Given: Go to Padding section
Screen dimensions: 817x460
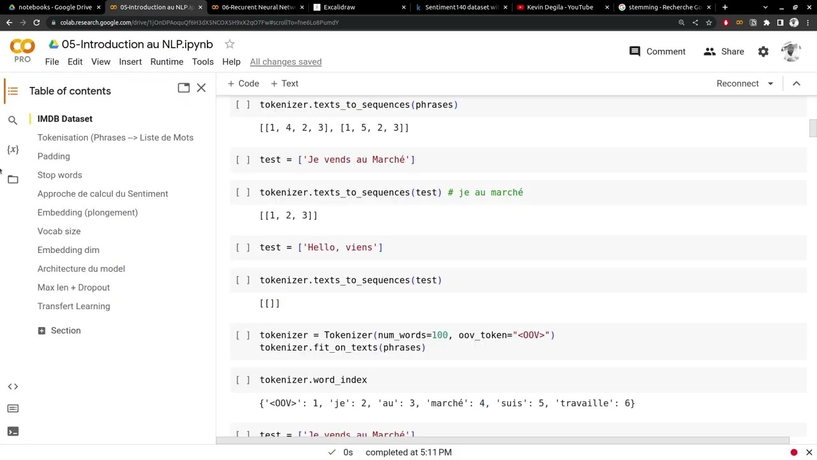Looking at the screenshot, I should tap(54, 157).
